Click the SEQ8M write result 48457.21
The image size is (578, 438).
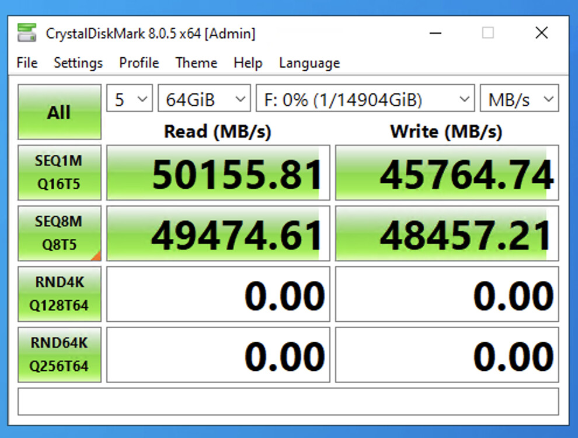447,234
